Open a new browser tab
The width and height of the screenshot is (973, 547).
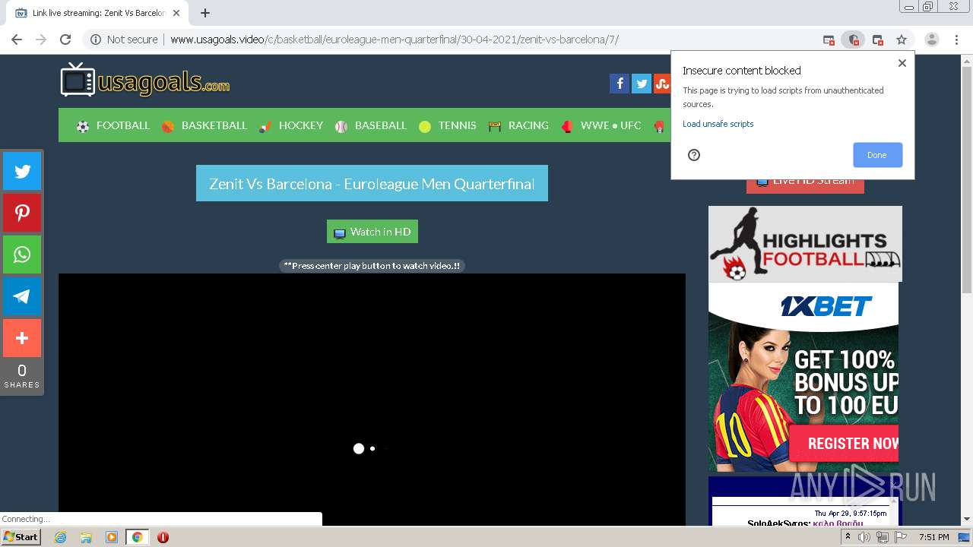tap(205, 13)
